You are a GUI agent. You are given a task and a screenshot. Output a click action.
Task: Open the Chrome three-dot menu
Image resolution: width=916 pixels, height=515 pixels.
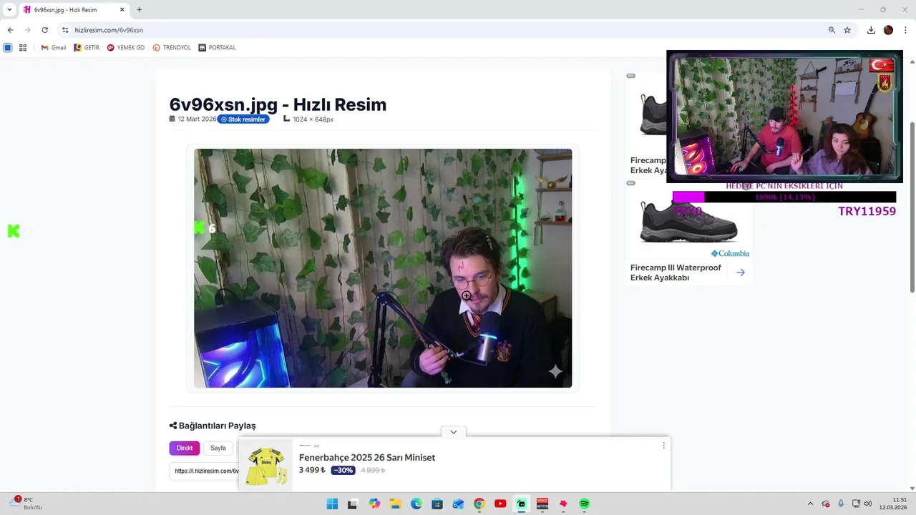tap(905, 30)
